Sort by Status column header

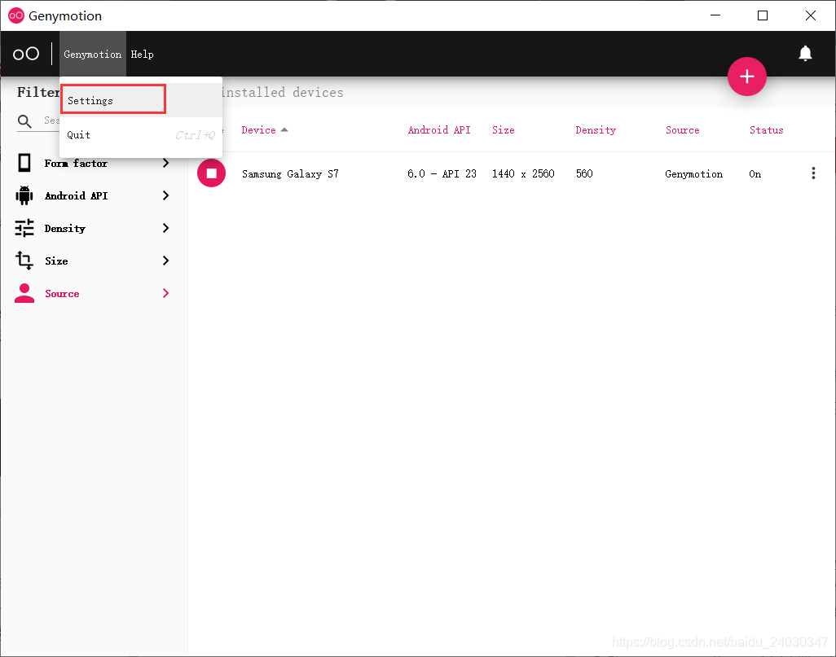point(766,130)
